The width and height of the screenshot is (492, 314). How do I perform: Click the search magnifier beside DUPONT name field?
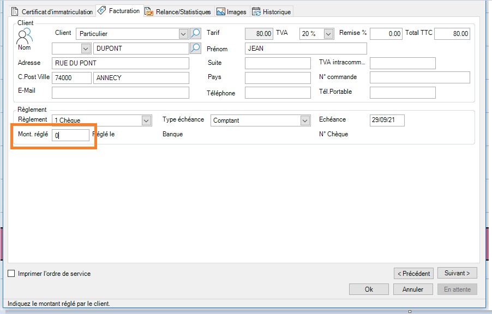point(195,48)
